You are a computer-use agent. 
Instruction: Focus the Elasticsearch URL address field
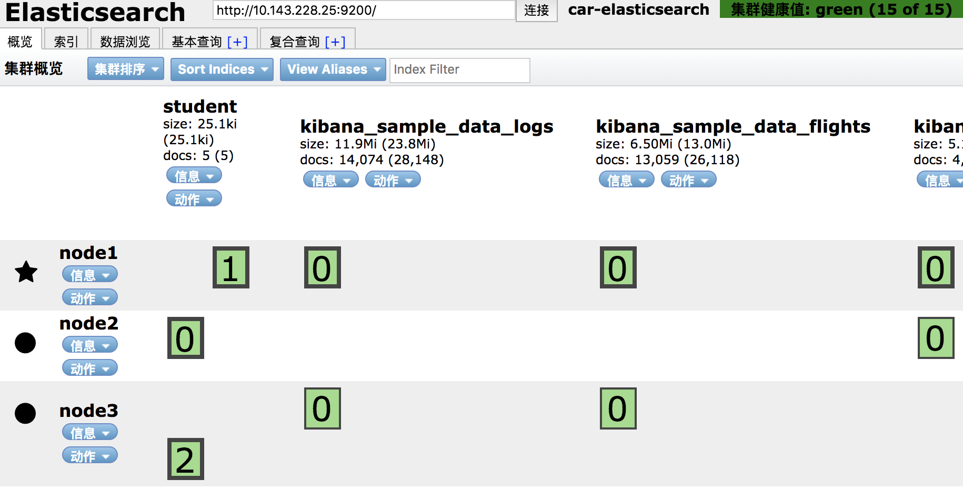(364, 11)
